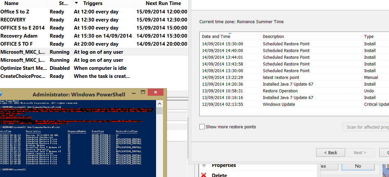Select the Recovery Adam task row
Screen dimensions: 389x177
pos(19,36)
